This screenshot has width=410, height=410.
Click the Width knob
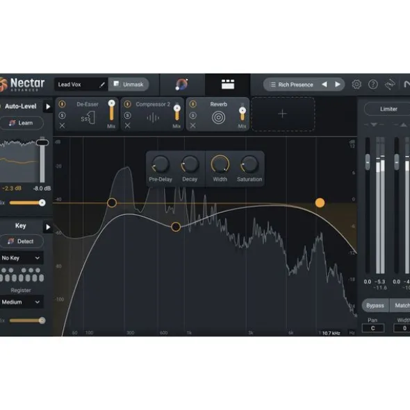(x=220, y=164)
